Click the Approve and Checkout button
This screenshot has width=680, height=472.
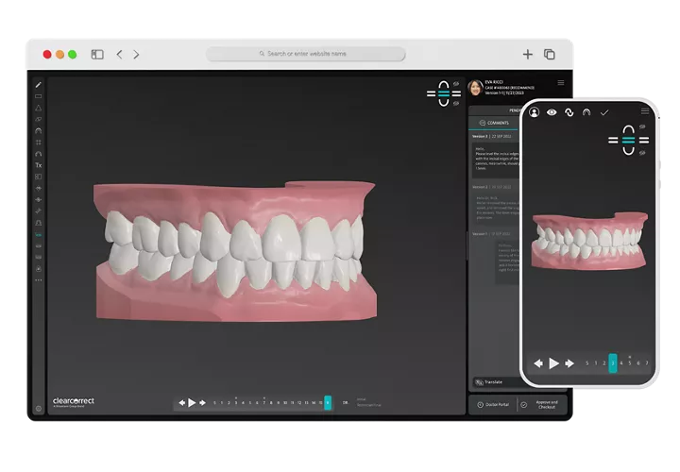click(545, 404)
